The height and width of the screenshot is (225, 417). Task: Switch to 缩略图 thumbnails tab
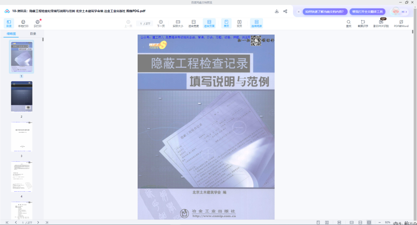(x=11, y=34)
